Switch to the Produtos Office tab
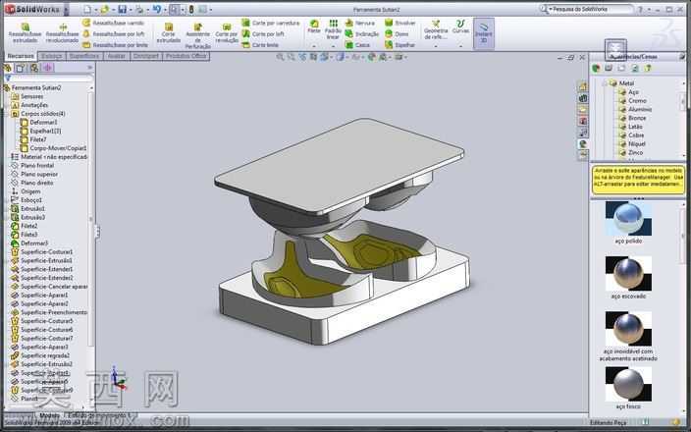The image size is (691, 432). (x=186, y=56)
